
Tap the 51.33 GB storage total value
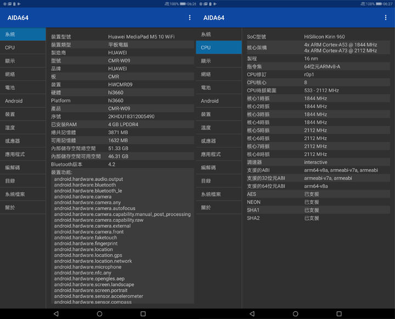118,148
